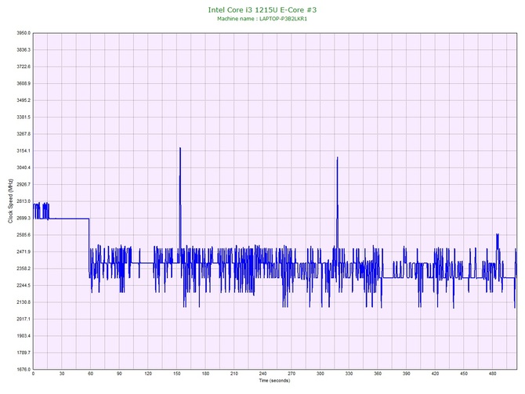The image size is (525, 394).
Task: Click the 0 tick on time axis
Action: [x=33, y=374]
